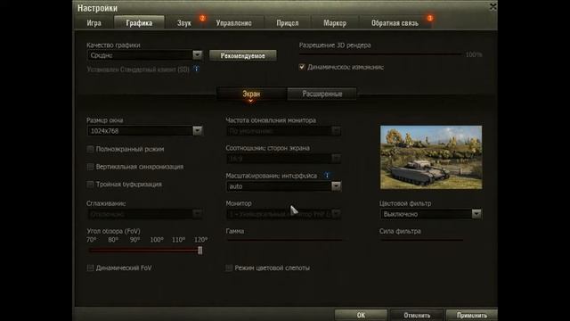Image resolution: width=570 pixels, height=321 pixels.
Task: Switch to the Графика tab
Action: pyautogui.click(x=139, y=23)
